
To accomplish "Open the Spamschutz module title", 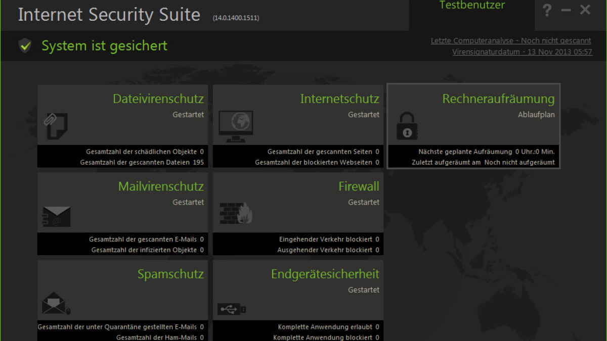I will (x=170, y=274).
